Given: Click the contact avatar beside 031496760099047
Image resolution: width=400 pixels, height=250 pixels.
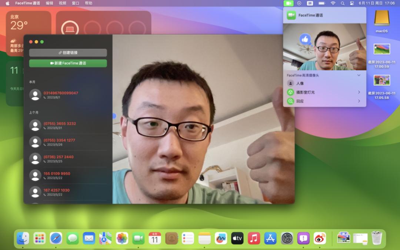Looking at the screenshot, I should pos(35,95).
